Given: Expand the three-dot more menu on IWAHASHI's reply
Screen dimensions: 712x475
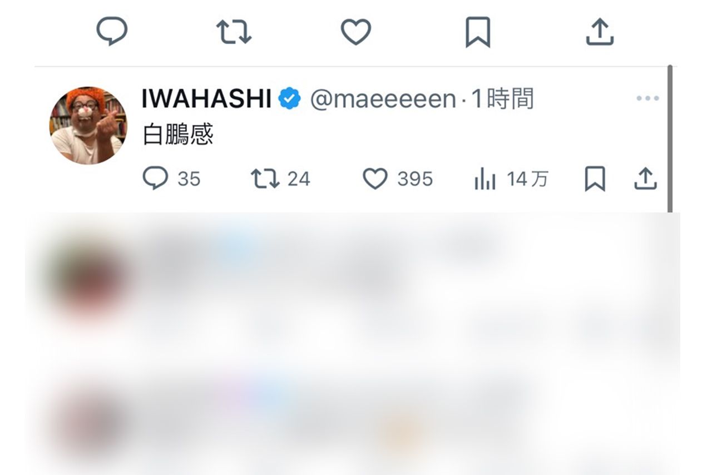Looking at the screenshot, I should [647, 98].
